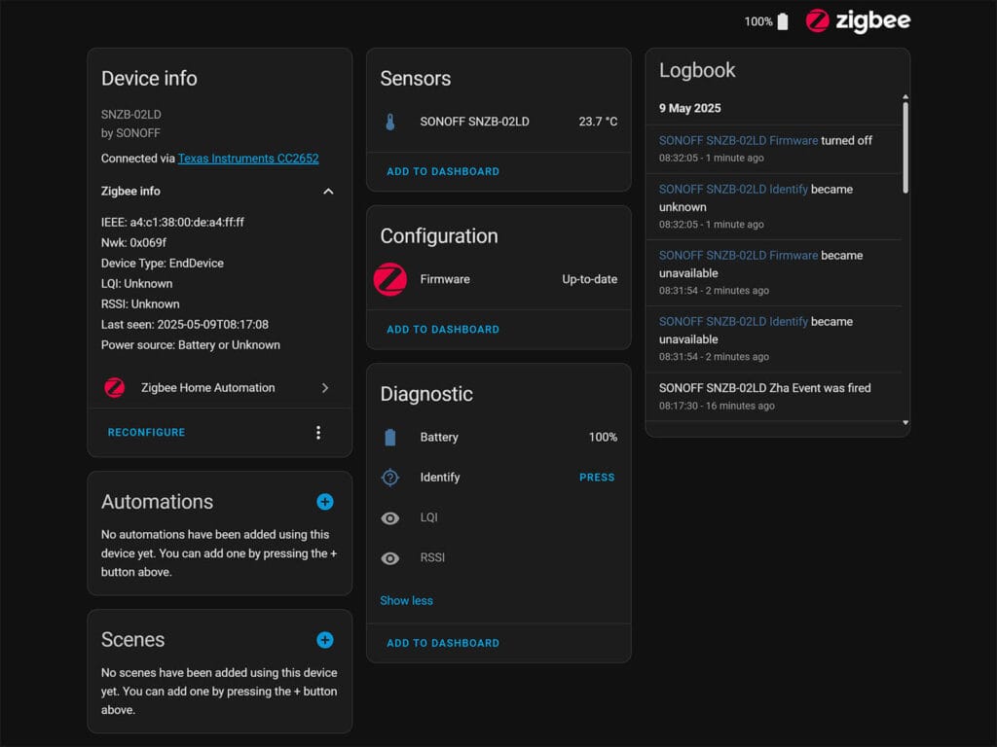Click the battery icon in the top header
This screenshot has width=997, height=747.
pyautogui.click(x=784, y=21)
